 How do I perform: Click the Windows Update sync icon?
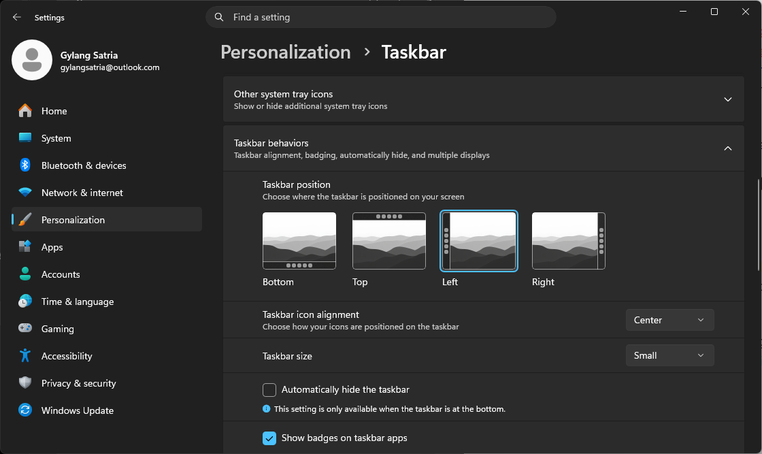coord(24,410)
